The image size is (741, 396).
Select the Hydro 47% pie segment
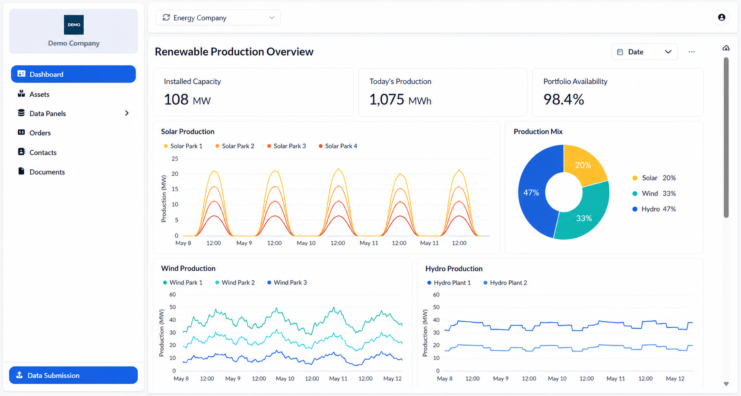pos(532,193)
